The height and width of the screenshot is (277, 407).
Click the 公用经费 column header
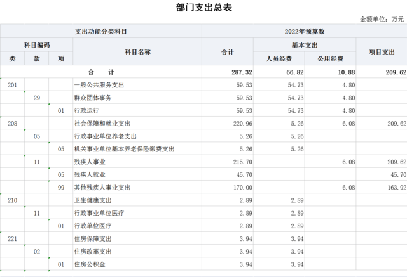[331, 59]
